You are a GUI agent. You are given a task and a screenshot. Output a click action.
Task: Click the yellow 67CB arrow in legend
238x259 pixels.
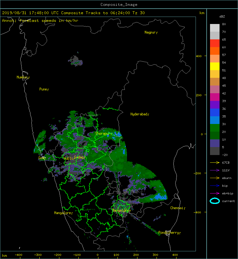(x=215, y=163)
